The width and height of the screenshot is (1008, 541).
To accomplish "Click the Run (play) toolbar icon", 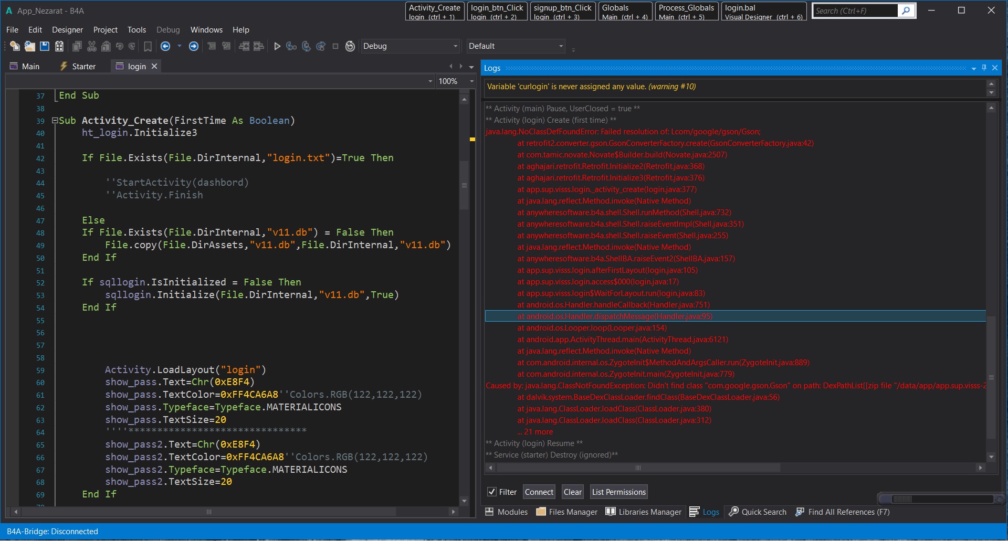I will point(277,46).
